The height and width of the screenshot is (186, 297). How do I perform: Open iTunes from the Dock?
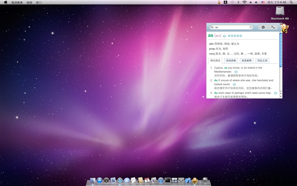pyautogui.click(x=161, y=180)
